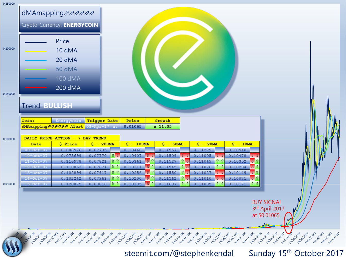Click the trend arrows beside 0.10361
The image size is (346, 259).
click(x=150, y=161)
